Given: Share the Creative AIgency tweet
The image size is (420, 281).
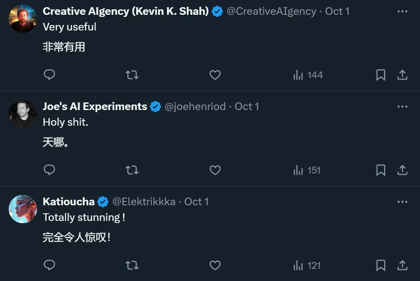Looking at the screenshot, I should [402, 75].
